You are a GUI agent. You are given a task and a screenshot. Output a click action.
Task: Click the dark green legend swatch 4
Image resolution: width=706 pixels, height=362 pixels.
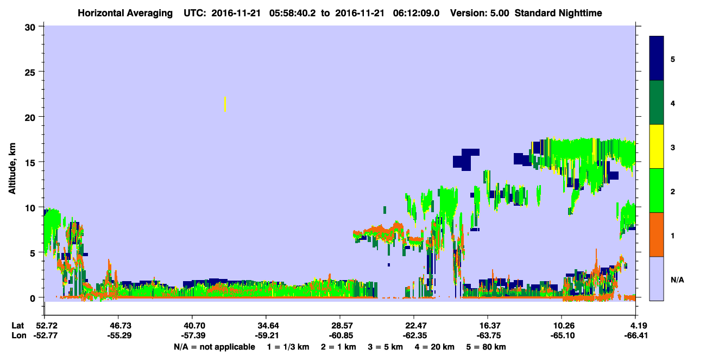point(657,103)
